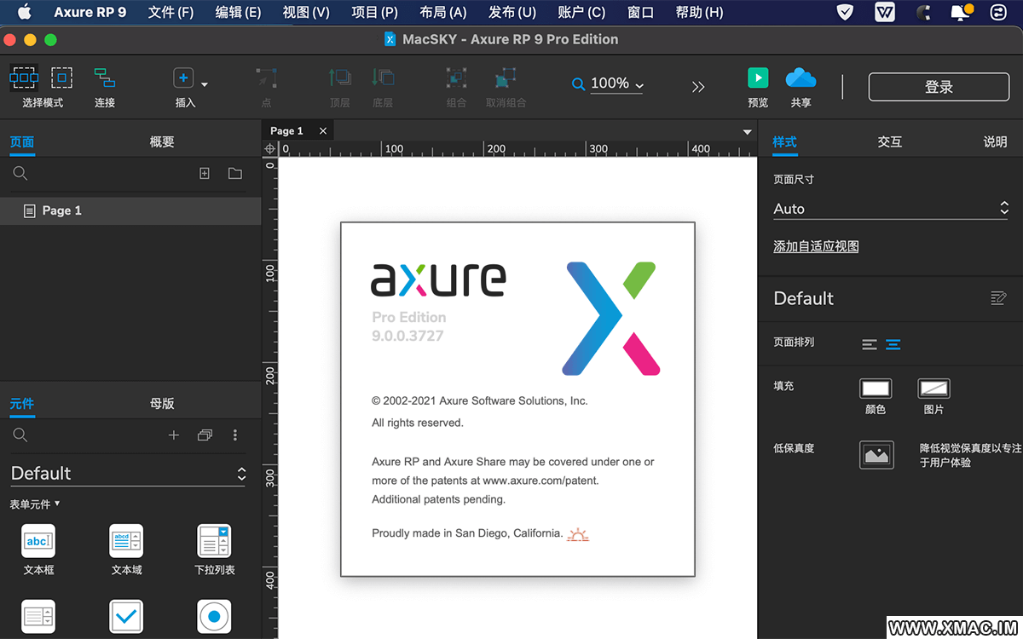Click the 组合 group icon
The image size is (1023, 639).
point(456,78)
